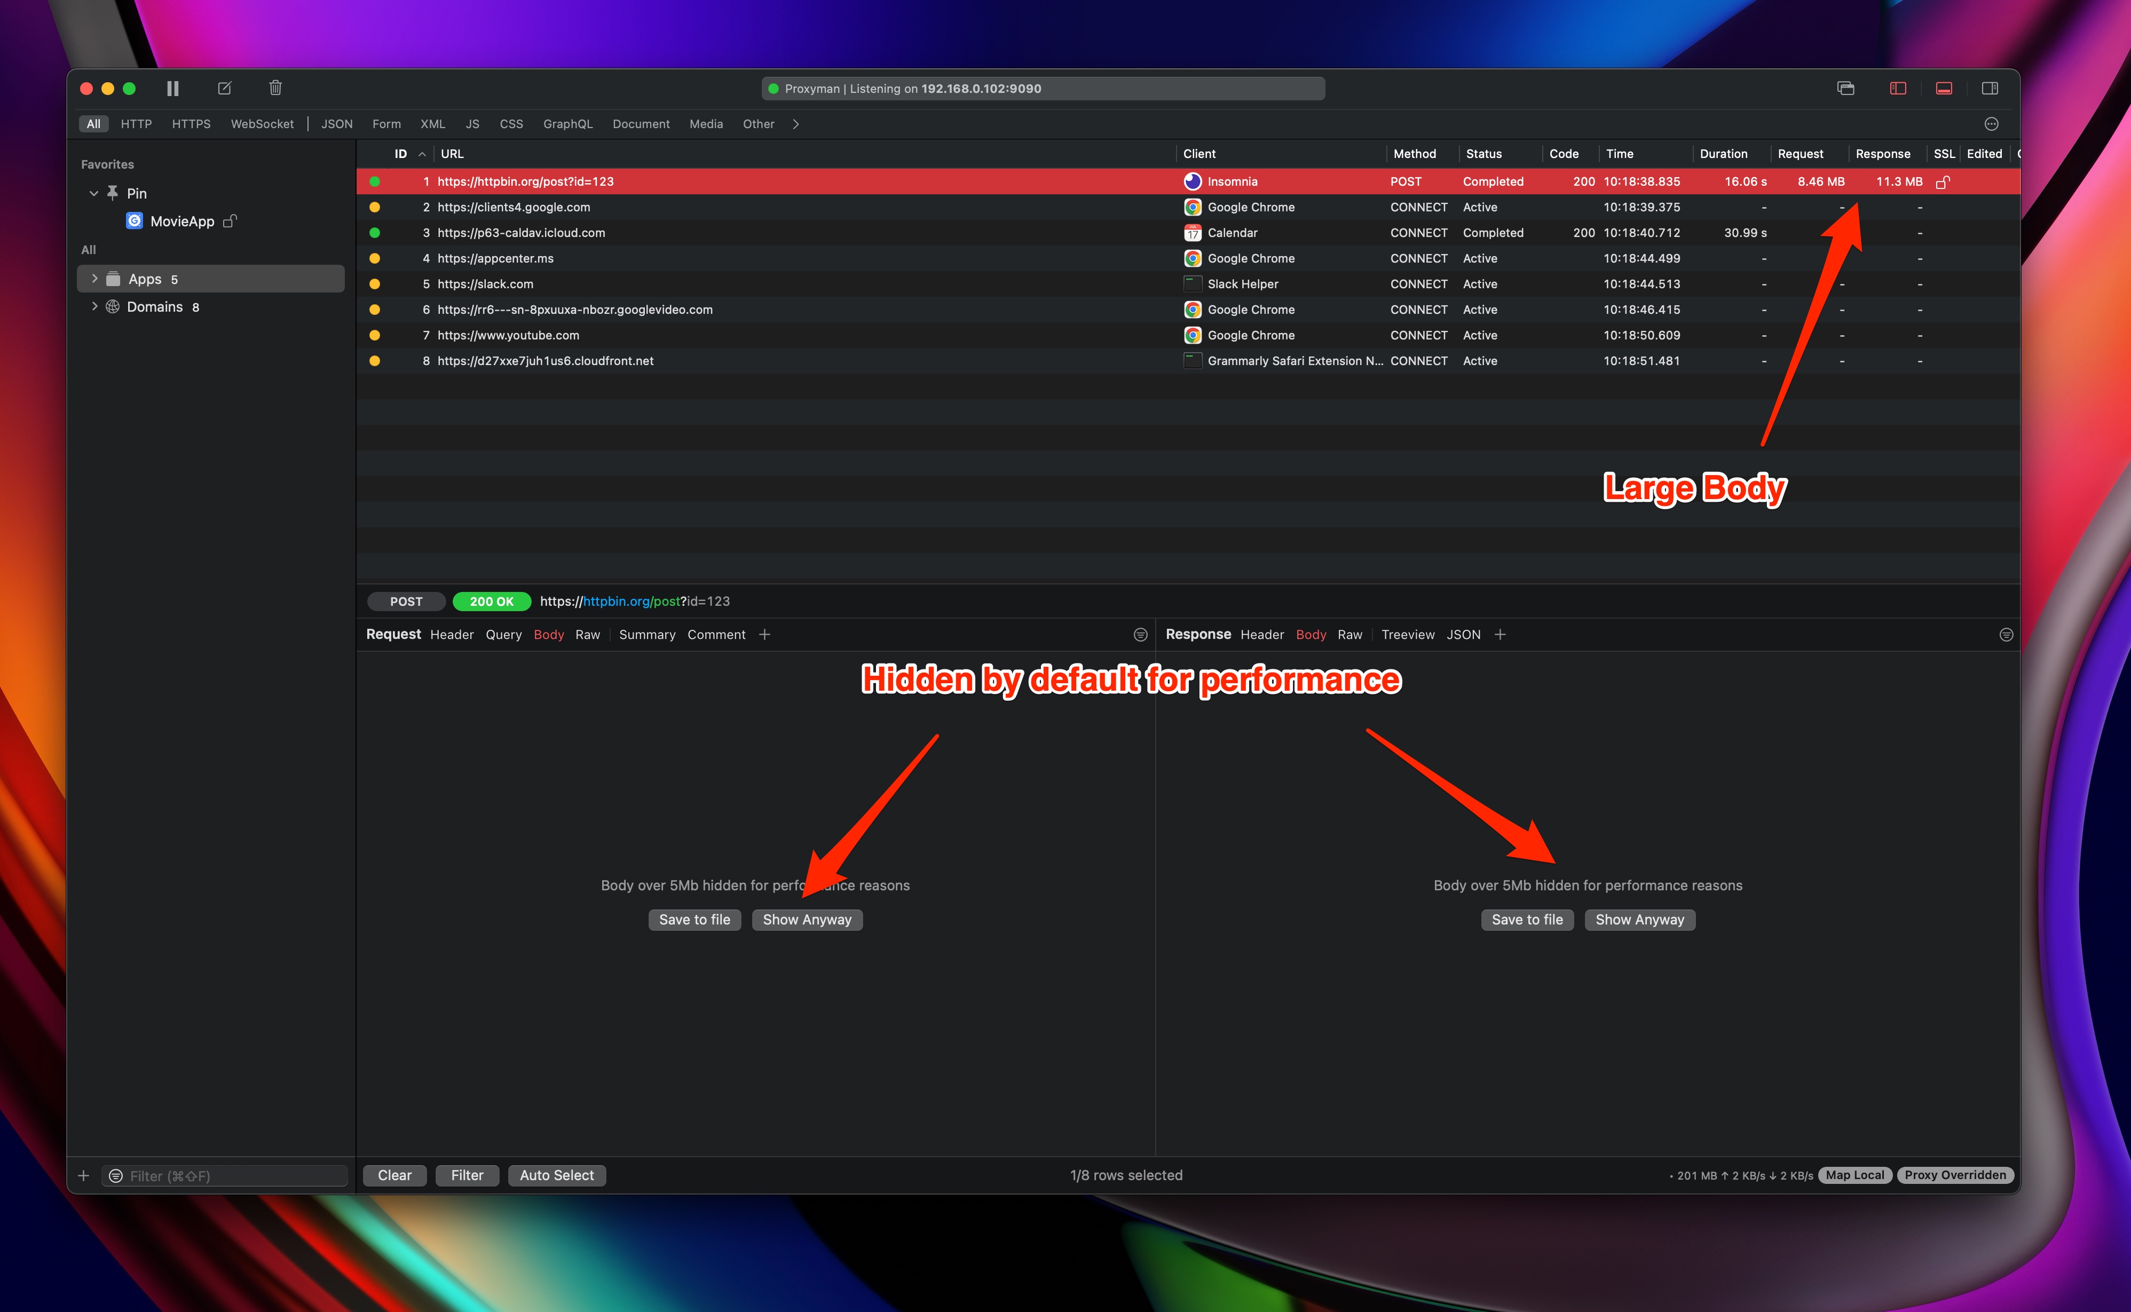Toggle SSL proxying lock next to MovieApp
The image size is (2131, 1312).
pos(229,220)
